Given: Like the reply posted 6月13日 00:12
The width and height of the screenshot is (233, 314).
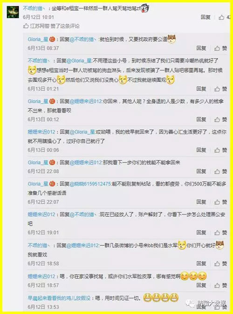Looking at the screenshot, I should pyautogui.click(x=217, y=120).
